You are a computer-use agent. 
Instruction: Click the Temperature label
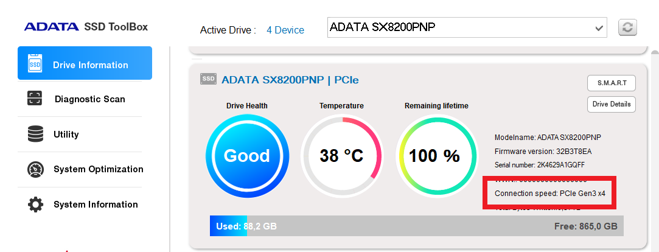(x=341, y=105)
